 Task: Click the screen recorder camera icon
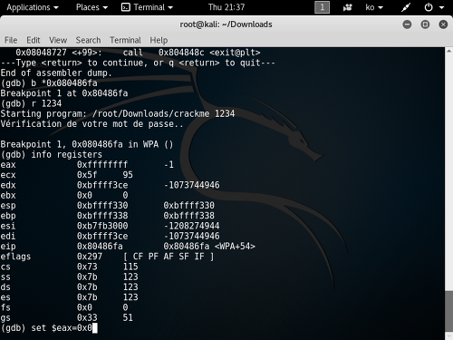(347, 7)
